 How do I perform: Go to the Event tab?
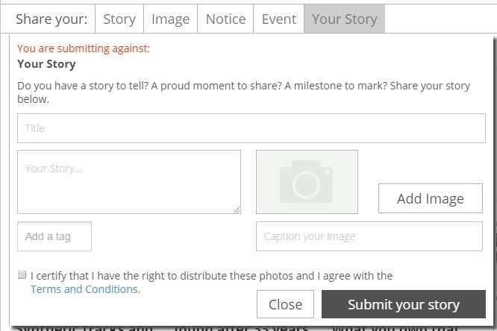(x=279, y=19)
